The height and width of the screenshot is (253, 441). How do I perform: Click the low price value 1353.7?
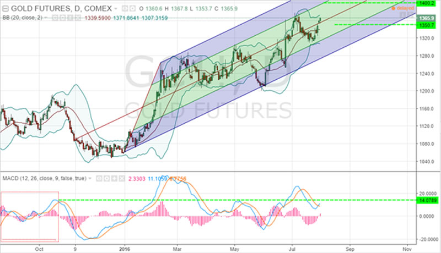pyautogui.click(x=203, y=9)
